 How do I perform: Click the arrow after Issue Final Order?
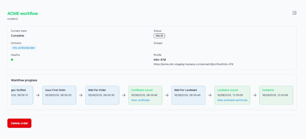point(81,95)
